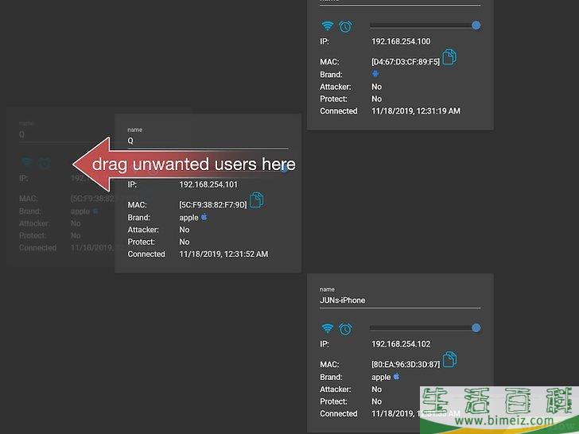The width and height of the screenshot is (579, 434).
Task: Select IP address 192.168.254.100
Action: coord(401,41)
